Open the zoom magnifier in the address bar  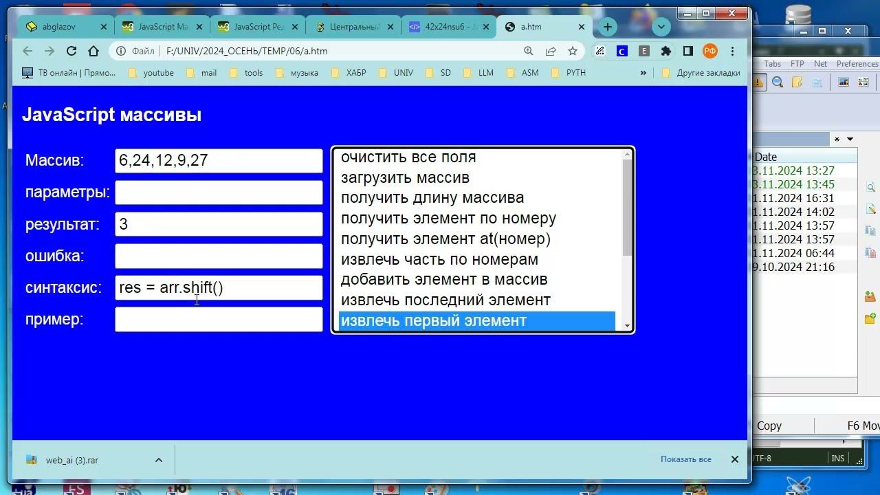click(x=529, y=51)
